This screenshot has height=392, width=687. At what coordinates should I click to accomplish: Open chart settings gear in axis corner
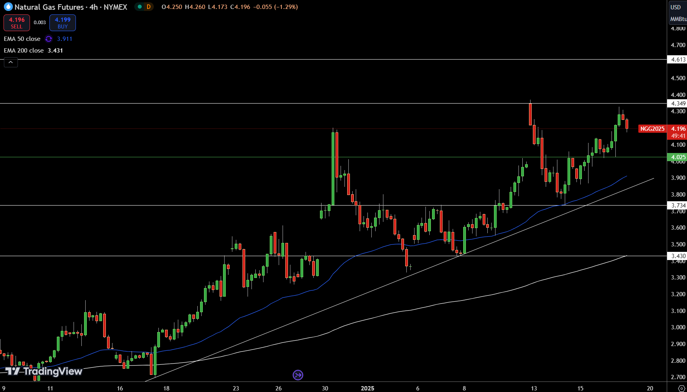[x=682, y=388]
